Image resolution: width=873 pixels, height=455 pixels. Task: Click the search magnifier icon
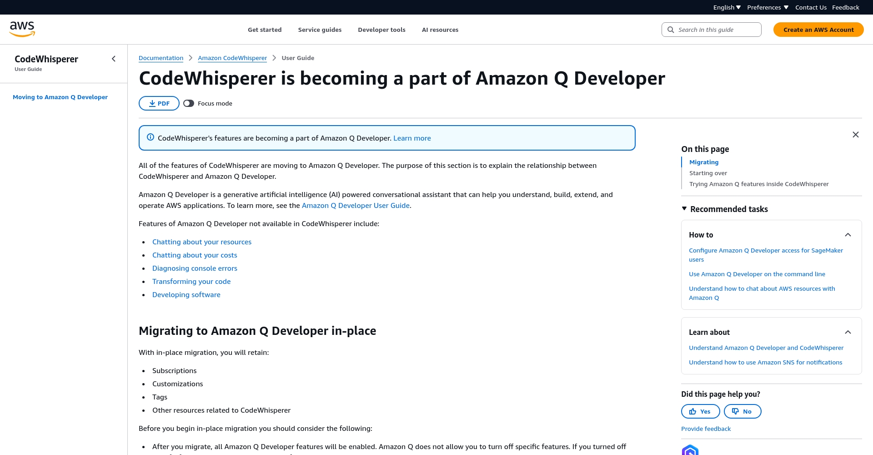tap(671, 29)
